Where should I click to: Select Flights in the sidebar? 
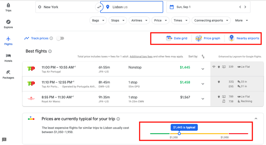(8, 41)
